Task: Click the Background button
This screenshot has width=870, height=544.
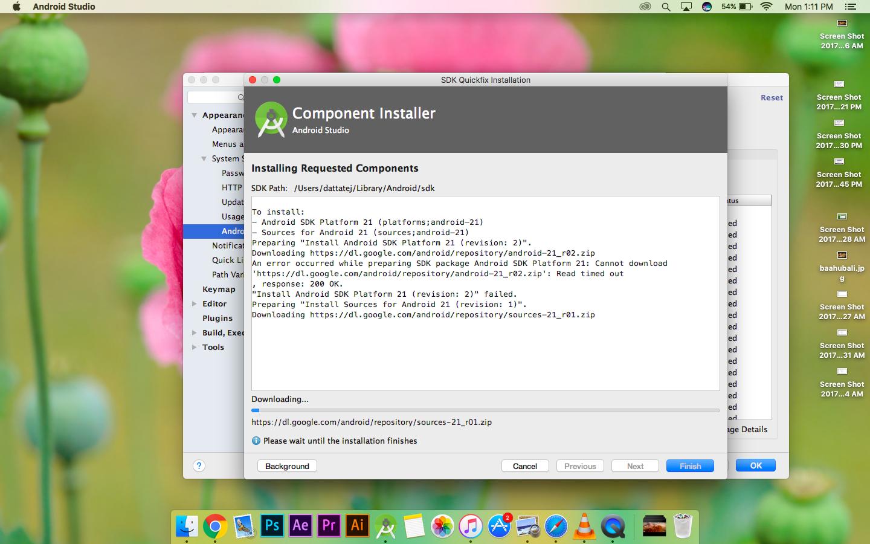Action: pos(287,466)
